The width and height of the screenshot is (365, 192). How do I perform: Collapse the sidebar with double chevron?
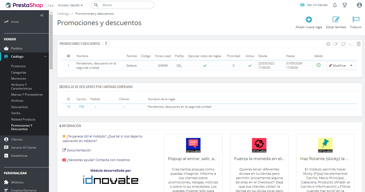click(x=42, y=15)
